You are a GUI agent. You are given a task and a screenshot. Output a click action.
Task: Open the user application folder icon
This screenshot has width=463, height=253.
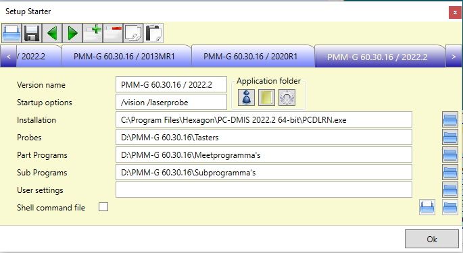[246, 98]
